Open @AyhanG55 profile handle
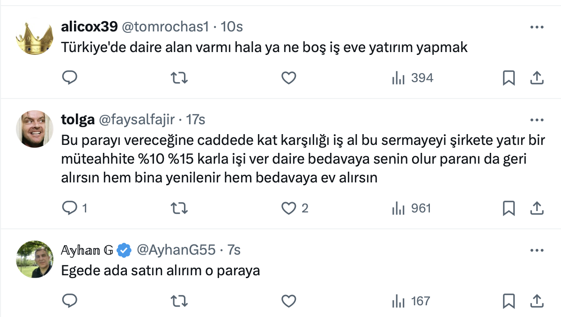 [176, 250]
